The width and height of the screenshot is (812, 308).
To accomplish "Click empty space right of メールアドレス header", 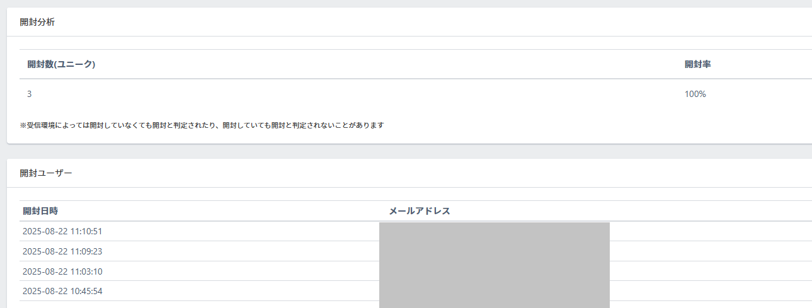I will point(630,211).
